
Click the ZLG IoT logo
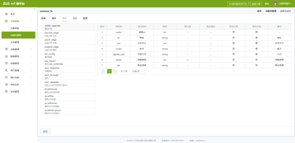(x=14, y=4)
